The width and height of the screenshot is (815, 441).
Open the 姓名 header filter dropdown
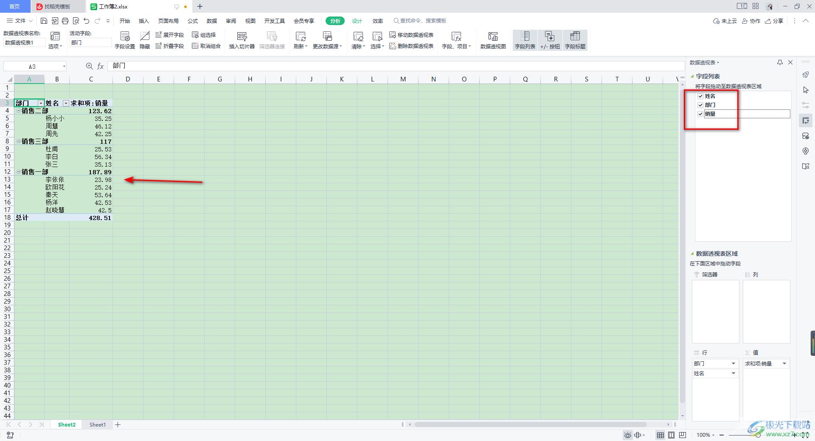click(x=66, y=103)
